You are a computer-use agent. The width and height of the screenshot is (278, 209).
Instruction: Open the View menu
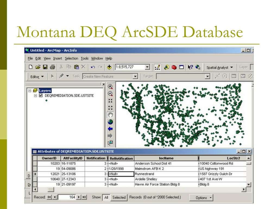[47, 59]
